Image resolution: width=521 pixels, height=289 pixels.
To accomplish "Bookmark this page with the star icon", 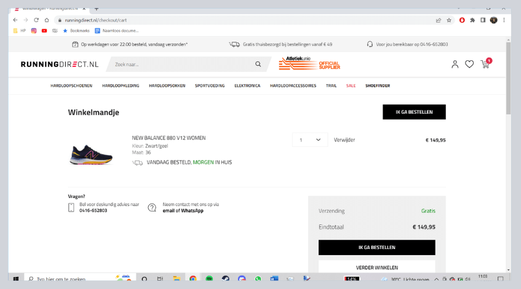I will pyautogui.click(x=449, y=20).
